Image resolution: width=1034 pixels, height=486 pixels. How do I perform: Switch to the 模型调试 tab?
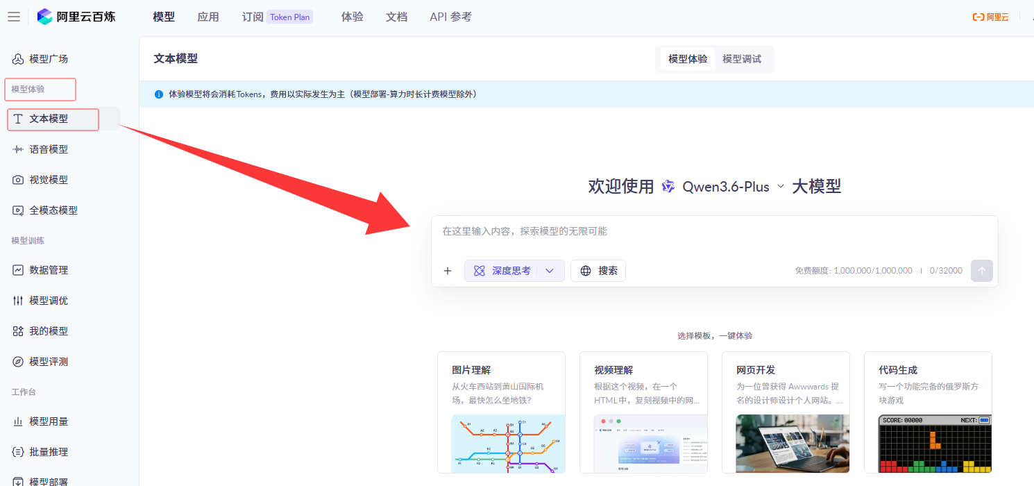tap(742, 59)
